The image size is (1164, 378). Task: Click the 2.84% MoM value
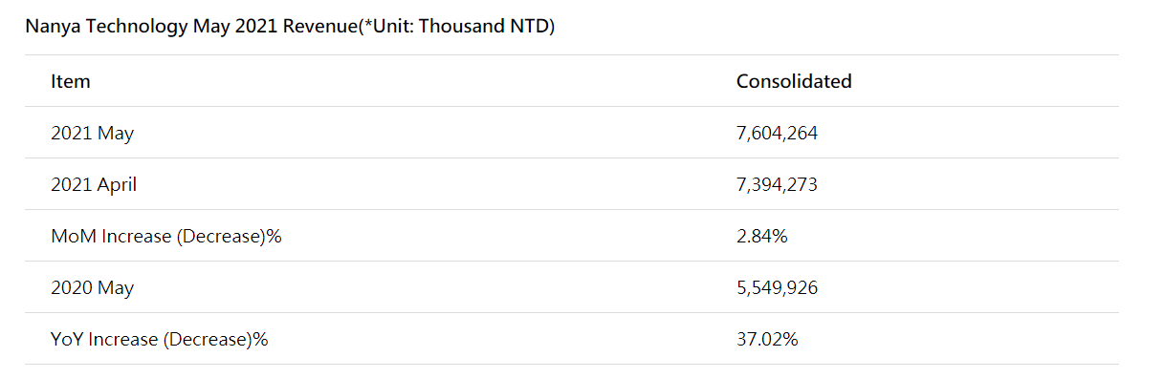[762, 236]
